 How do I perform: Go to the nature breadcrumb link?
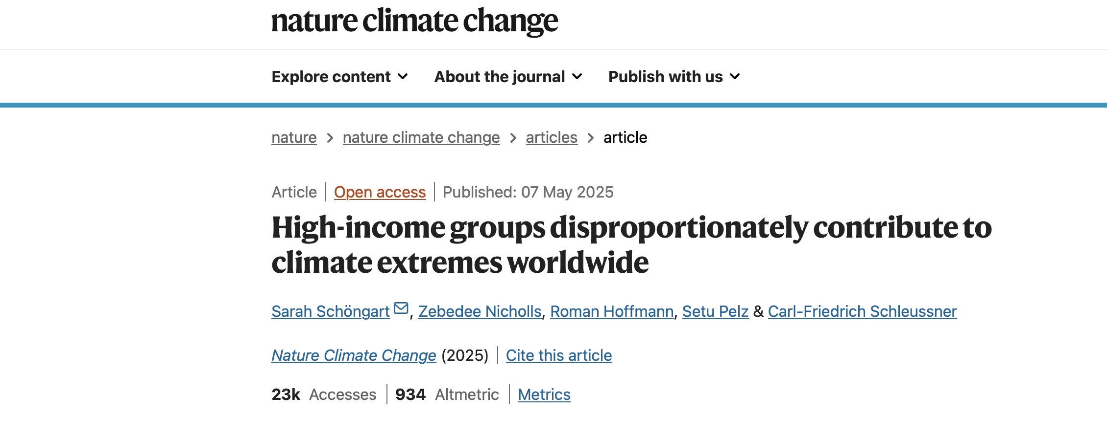point(294,137)
